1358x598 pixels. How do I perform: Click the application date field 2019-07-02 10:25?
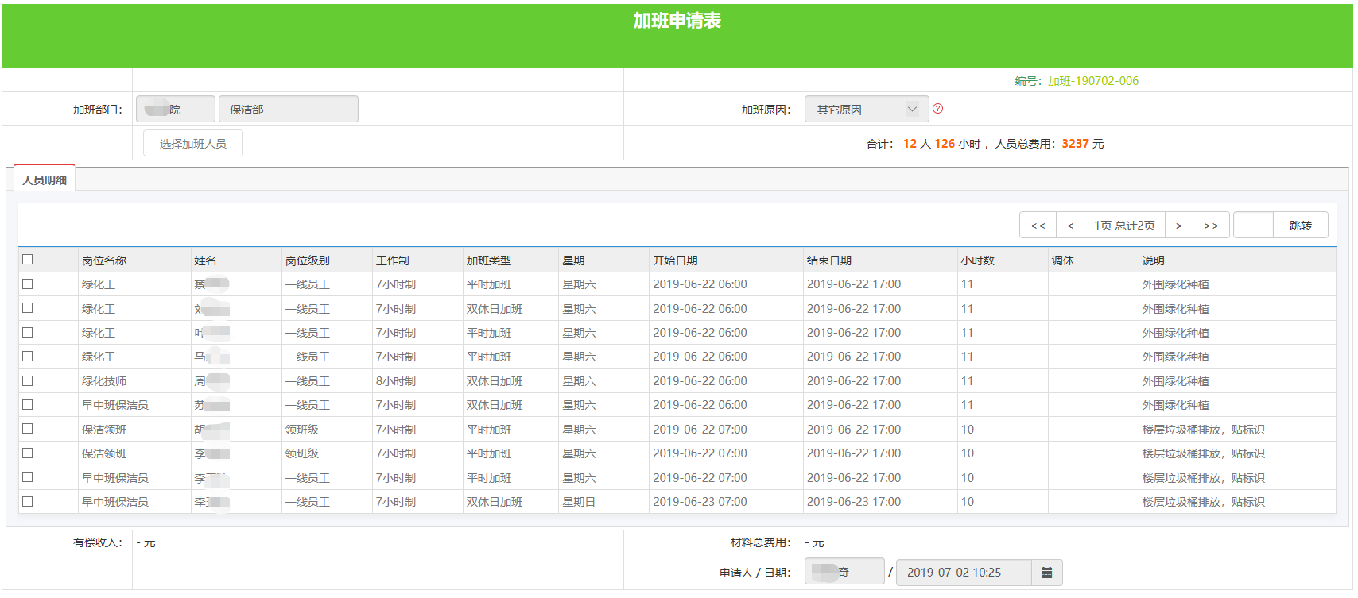963,573
